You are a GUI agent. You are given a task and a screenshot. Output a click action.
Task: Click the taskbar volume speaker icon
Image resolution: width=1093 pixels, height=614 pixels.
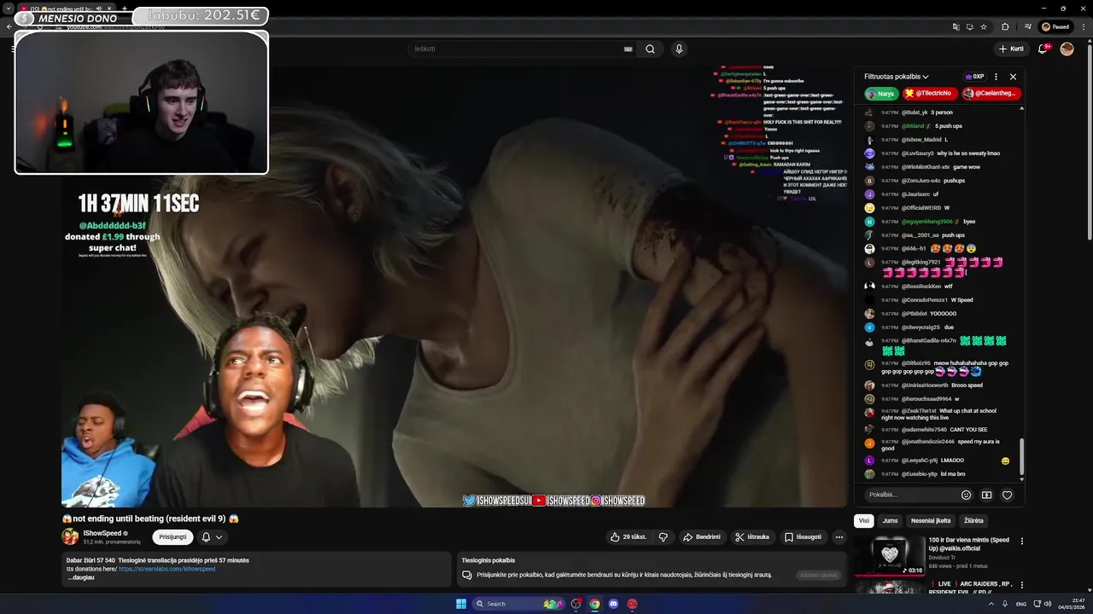1049,604
